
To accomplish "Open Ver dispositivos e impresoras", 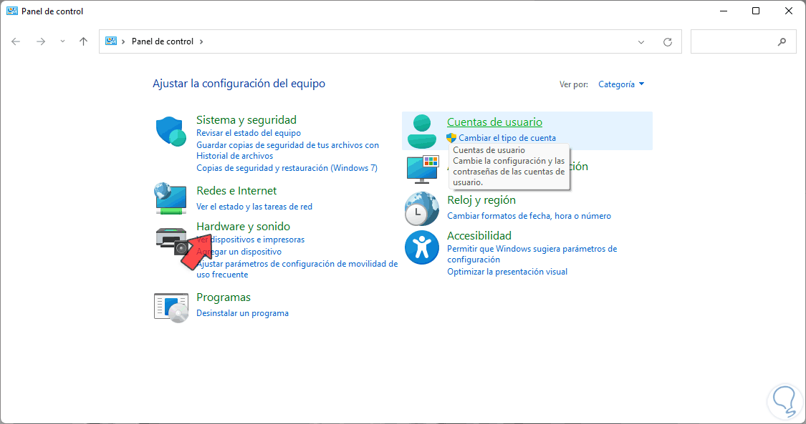I will coord(250,240).
